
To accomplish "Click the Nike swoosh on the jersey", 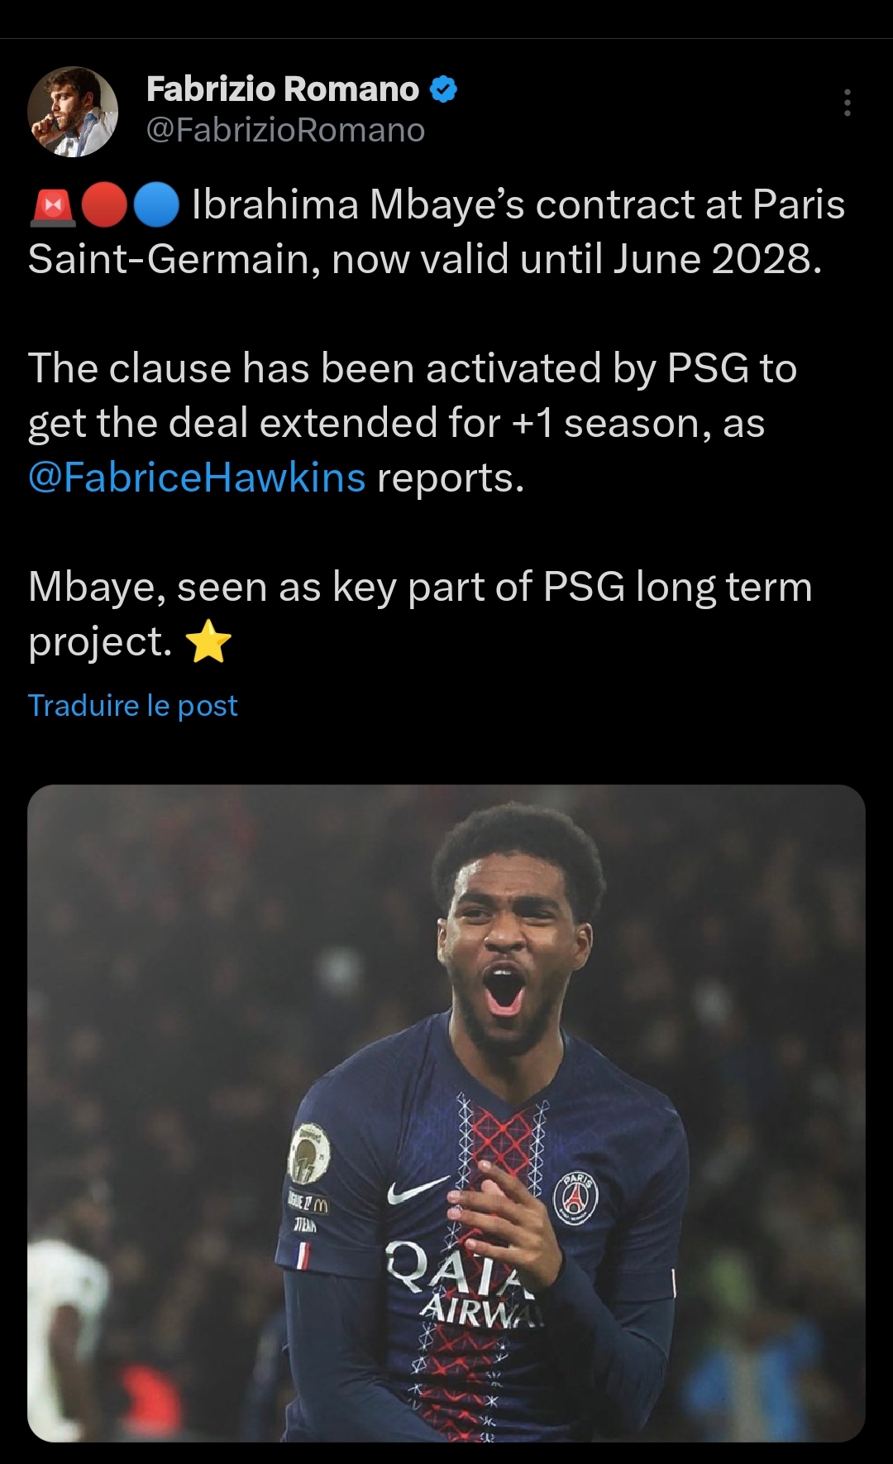I will click(418, 1191).
